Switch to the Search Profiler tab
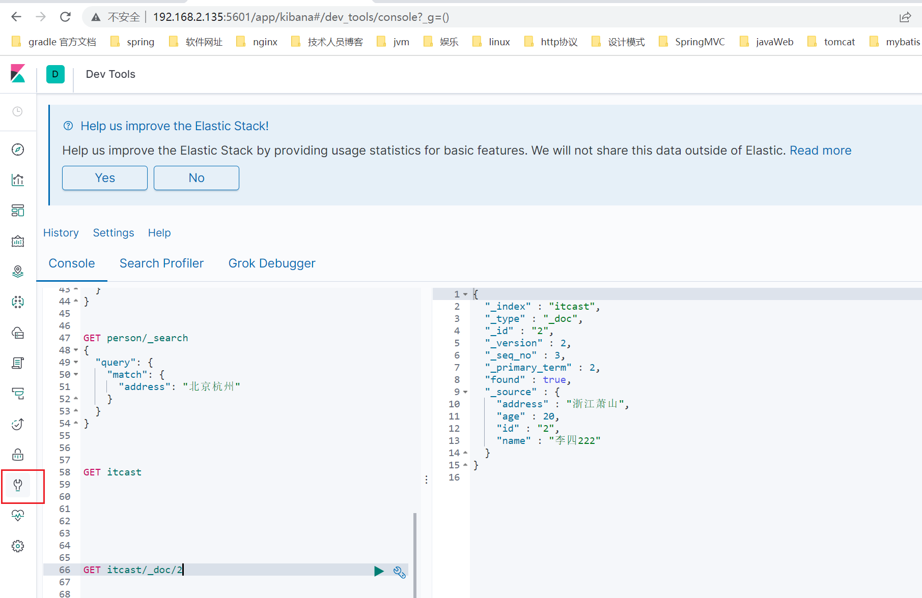Screen dimensions: 922x598 [161, 263]
